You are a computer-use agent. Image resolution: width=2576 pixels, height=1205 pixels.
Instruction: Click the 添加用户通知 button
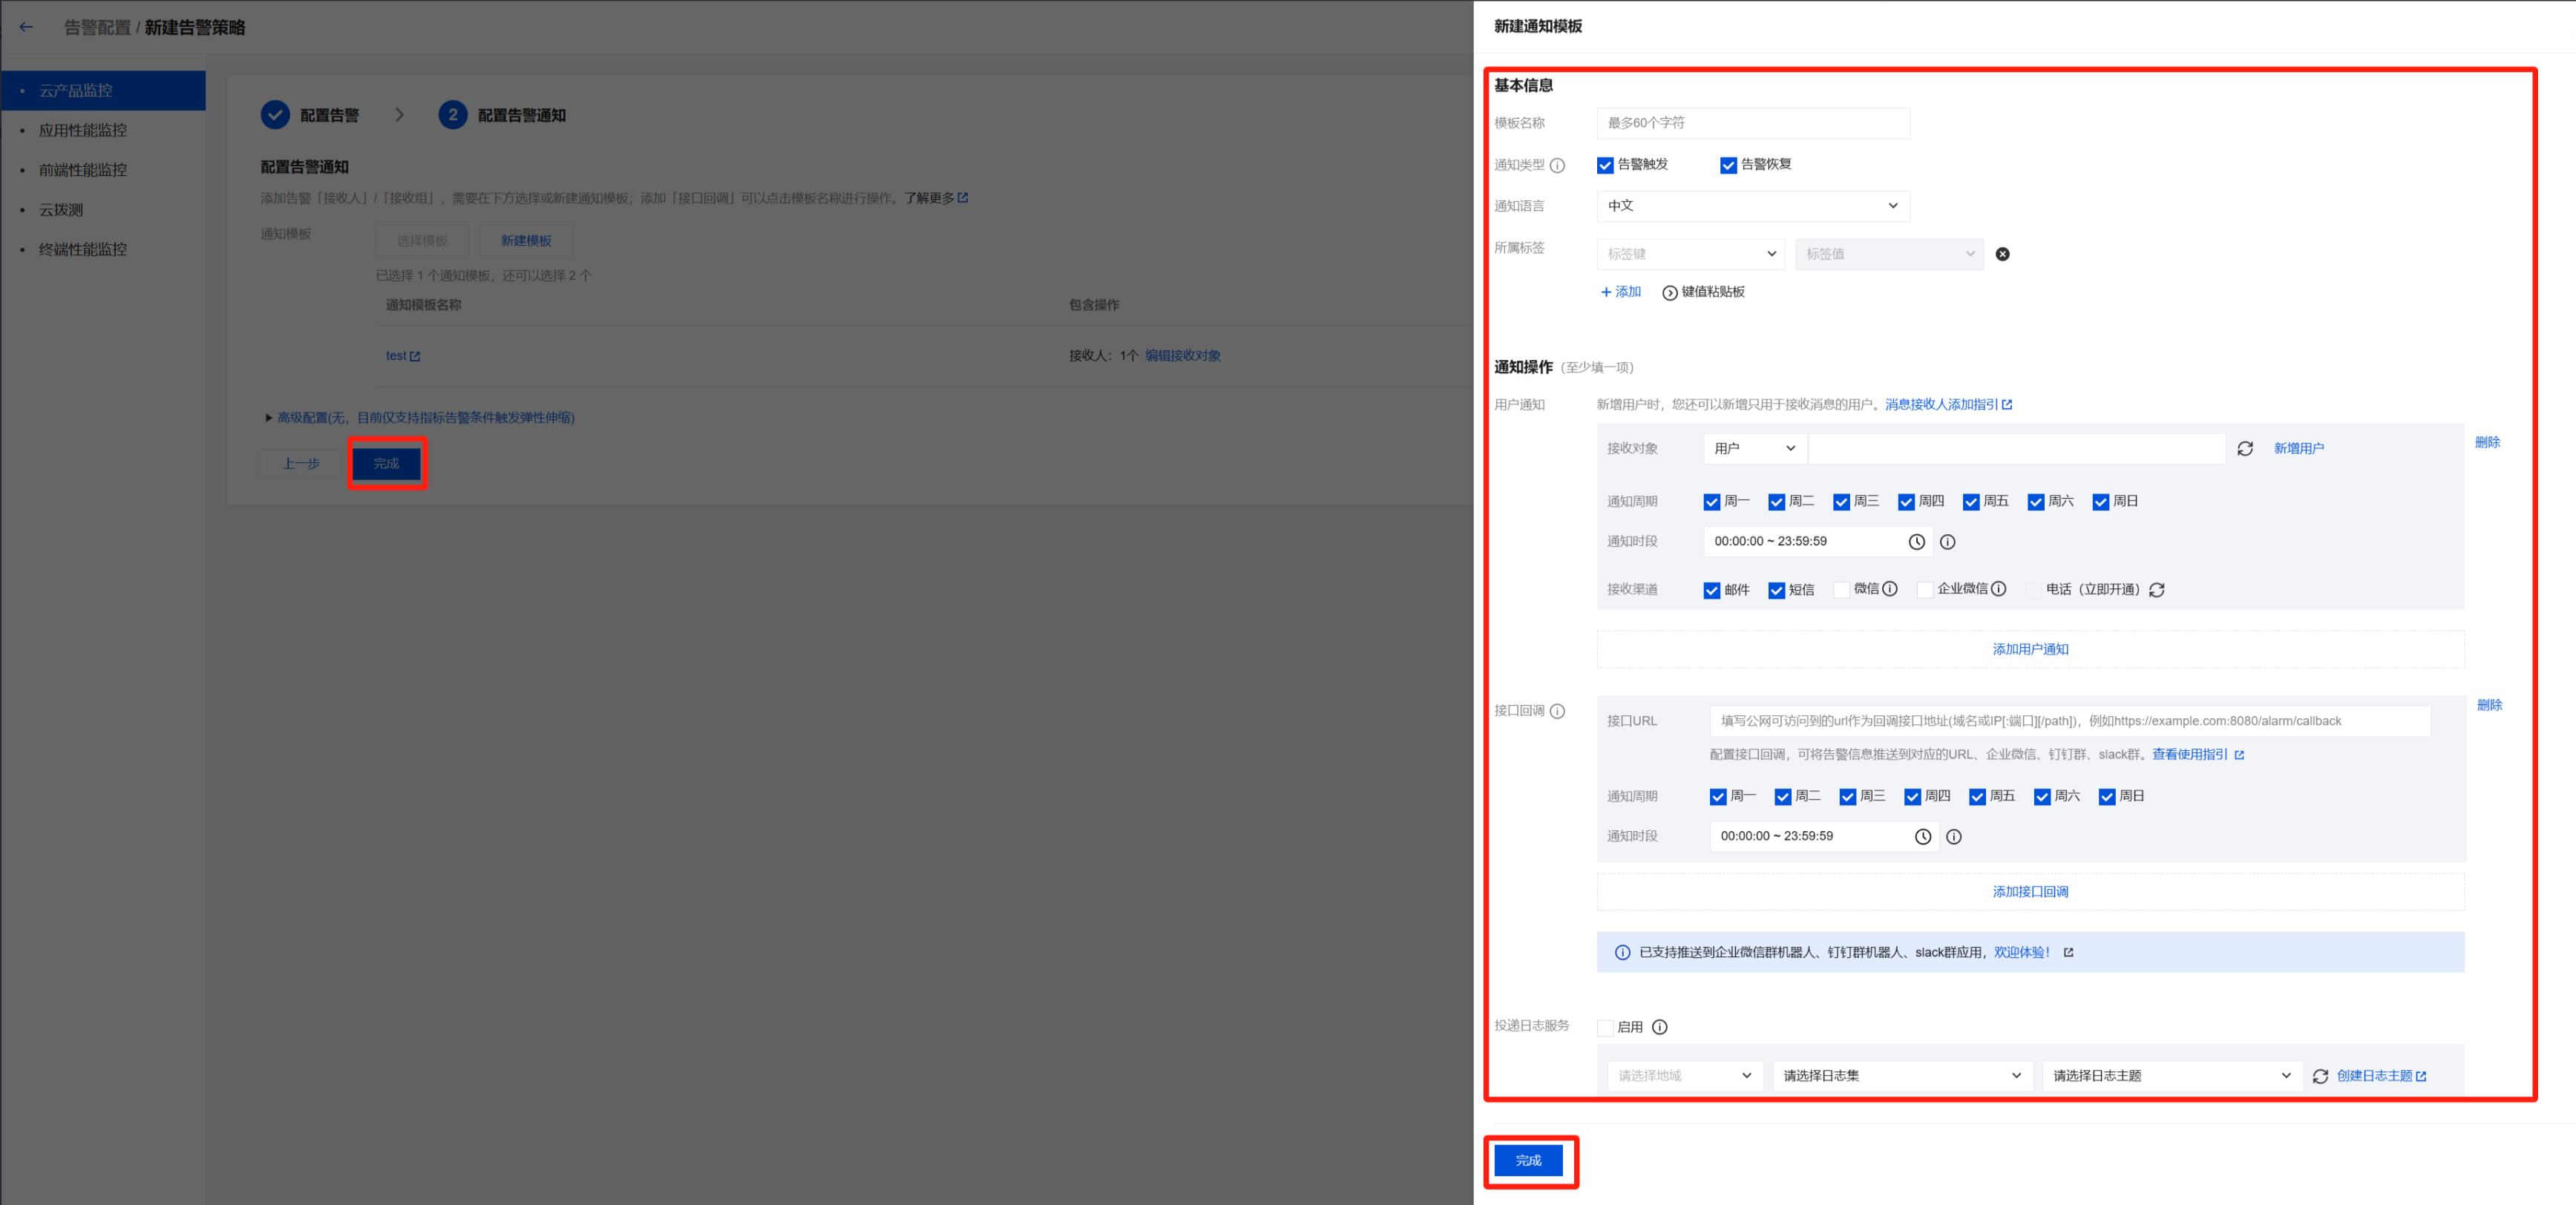pos(2029,649)
